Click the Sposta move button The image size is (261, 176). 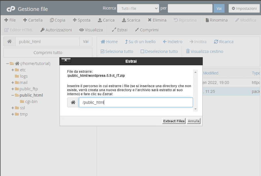81,20
